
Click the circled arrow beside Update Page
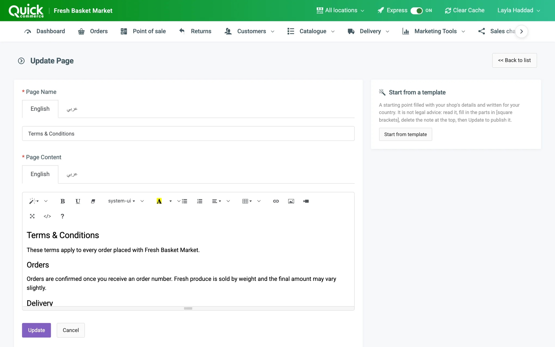[21, 61]
